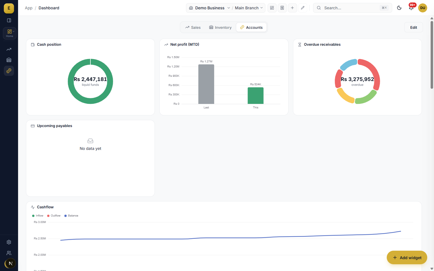
Task: Open the Home module in sidebar
Action: [10, 33]
